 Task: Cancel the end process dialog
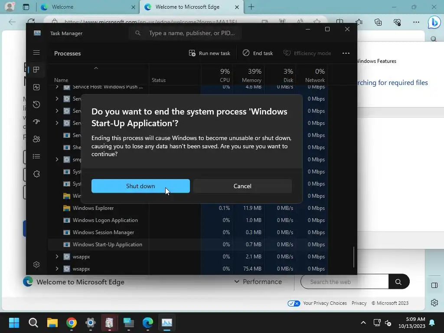tap(242, 186)
